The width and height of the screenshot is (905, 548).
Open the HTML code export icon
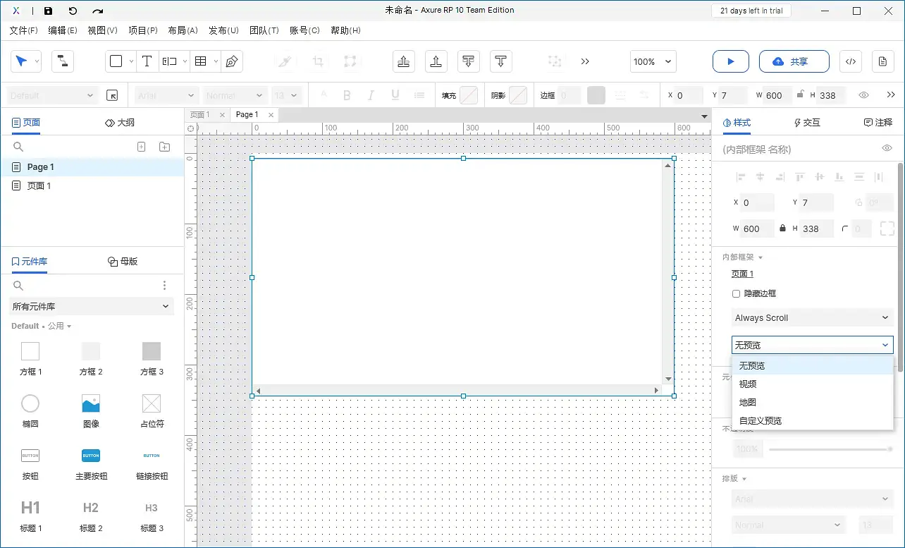tap(851, 61)
